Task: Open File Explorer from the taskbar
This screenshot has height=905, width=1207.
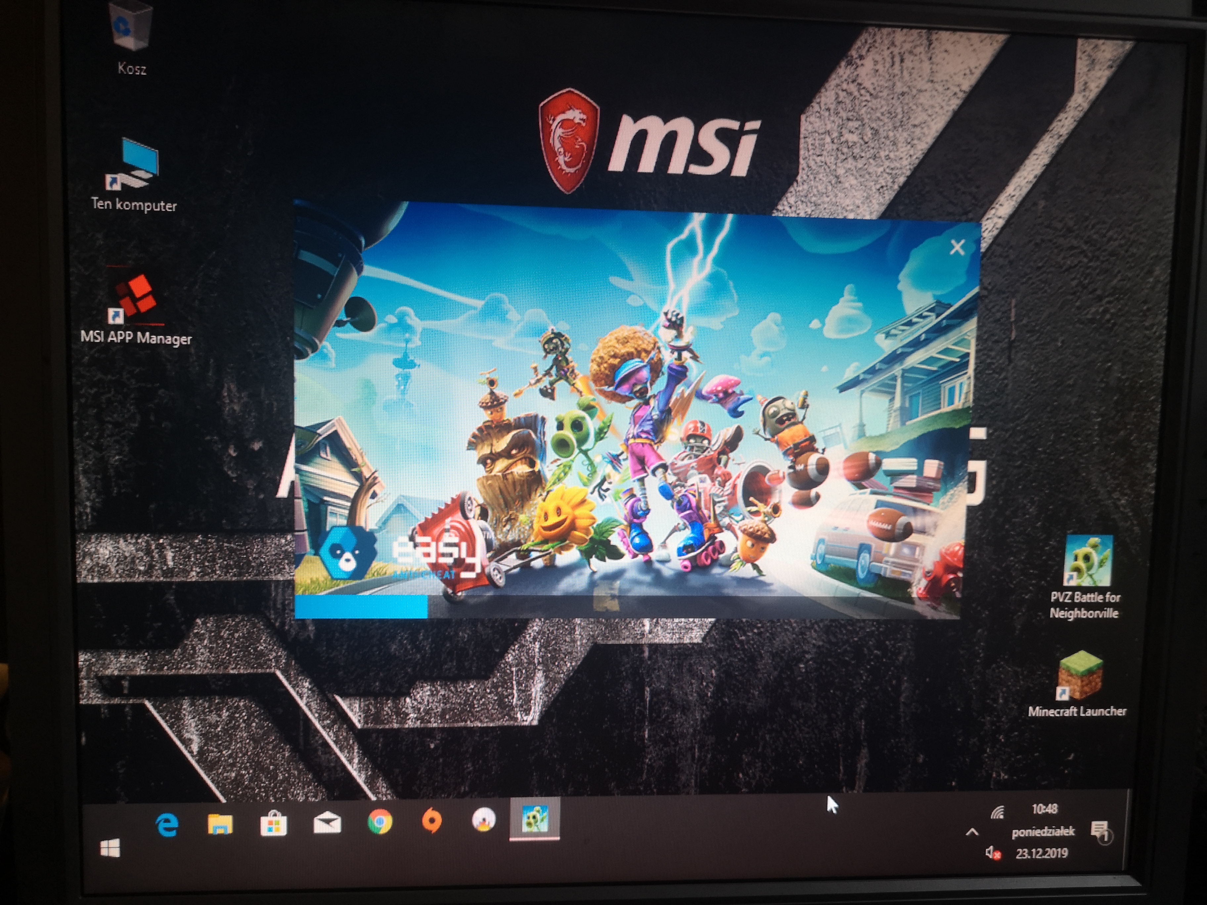Action: click(x=220, y=824)
